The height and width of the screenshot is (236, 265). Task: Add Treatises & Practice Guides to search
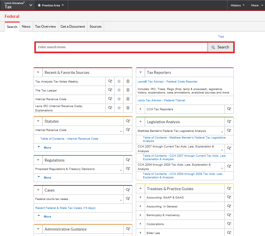point(229,188)
